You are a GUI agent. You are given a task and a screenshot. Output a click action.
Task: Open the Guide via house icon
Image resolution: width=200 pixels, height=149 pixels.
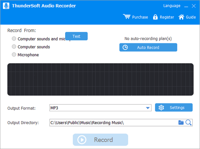[x=181, y=17]
